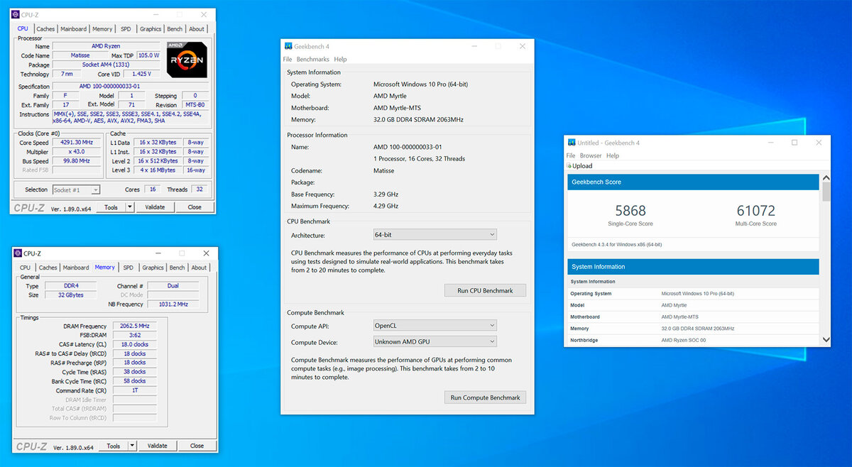Open the File menu in Geekbench 4 window

click(288, 60)
